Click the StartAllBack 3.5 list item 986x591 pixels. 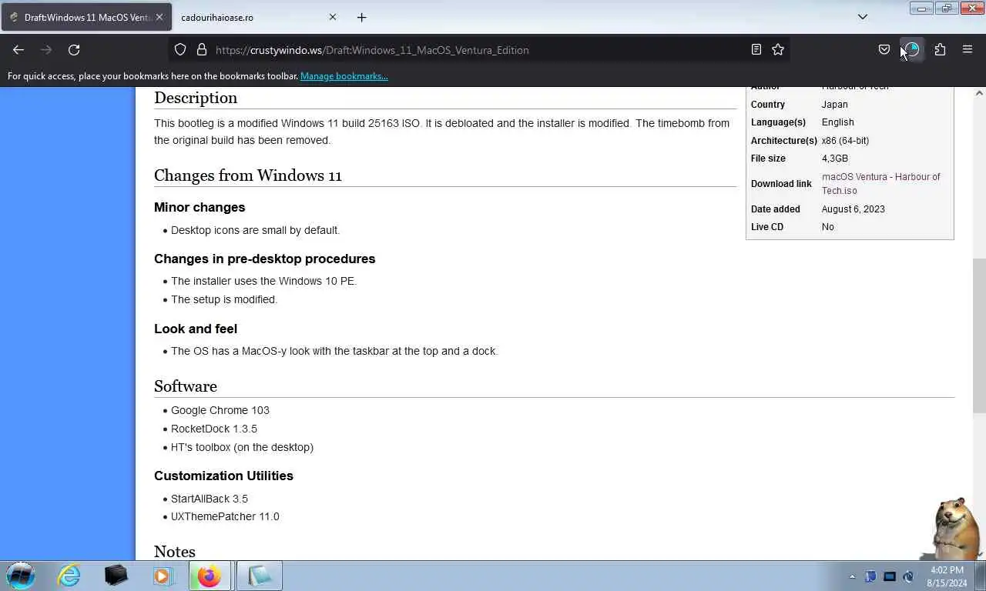click(x=210, y=499)
